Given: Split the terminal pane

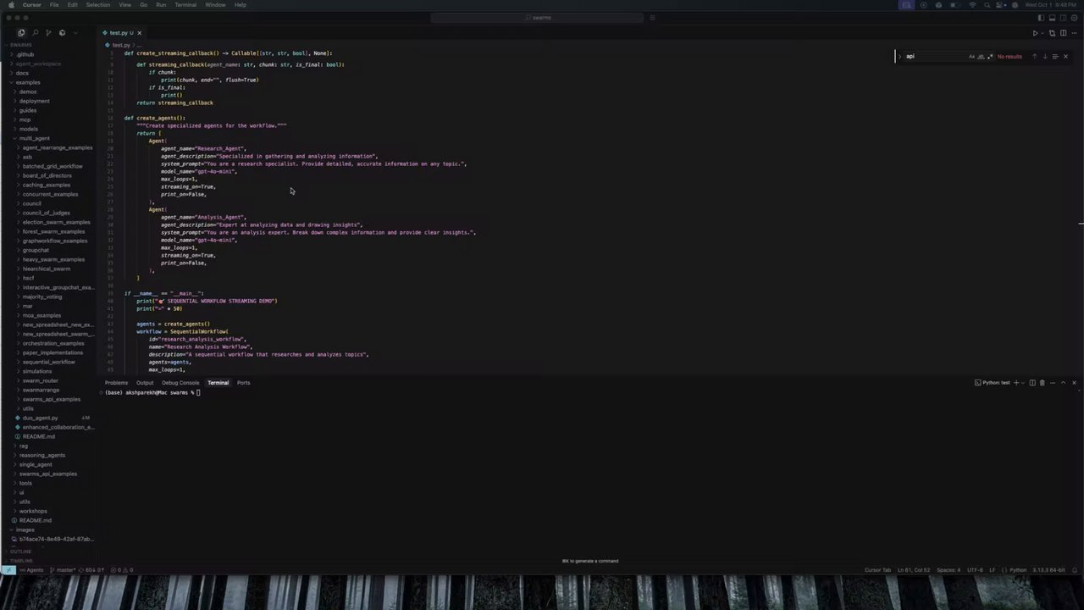Looking at the screenshot, I should point(1032,383).
